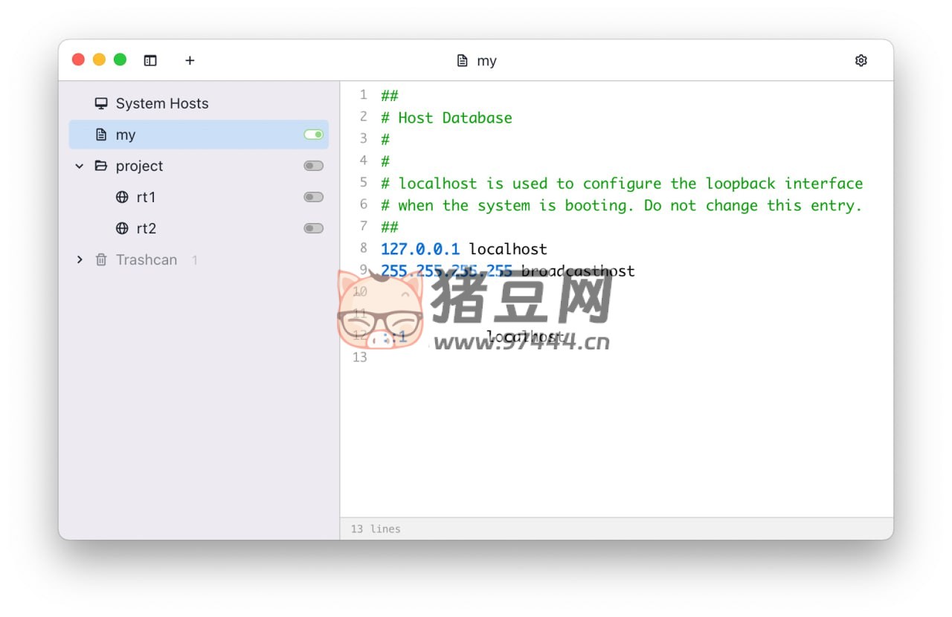
Task: Click the plus icon to add hosts
Action: pos(190,60)
